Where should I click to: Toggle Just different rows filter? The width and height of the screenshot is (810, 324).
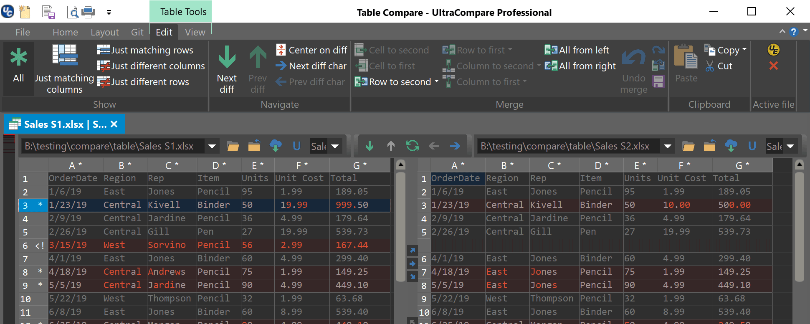[143, 82]
